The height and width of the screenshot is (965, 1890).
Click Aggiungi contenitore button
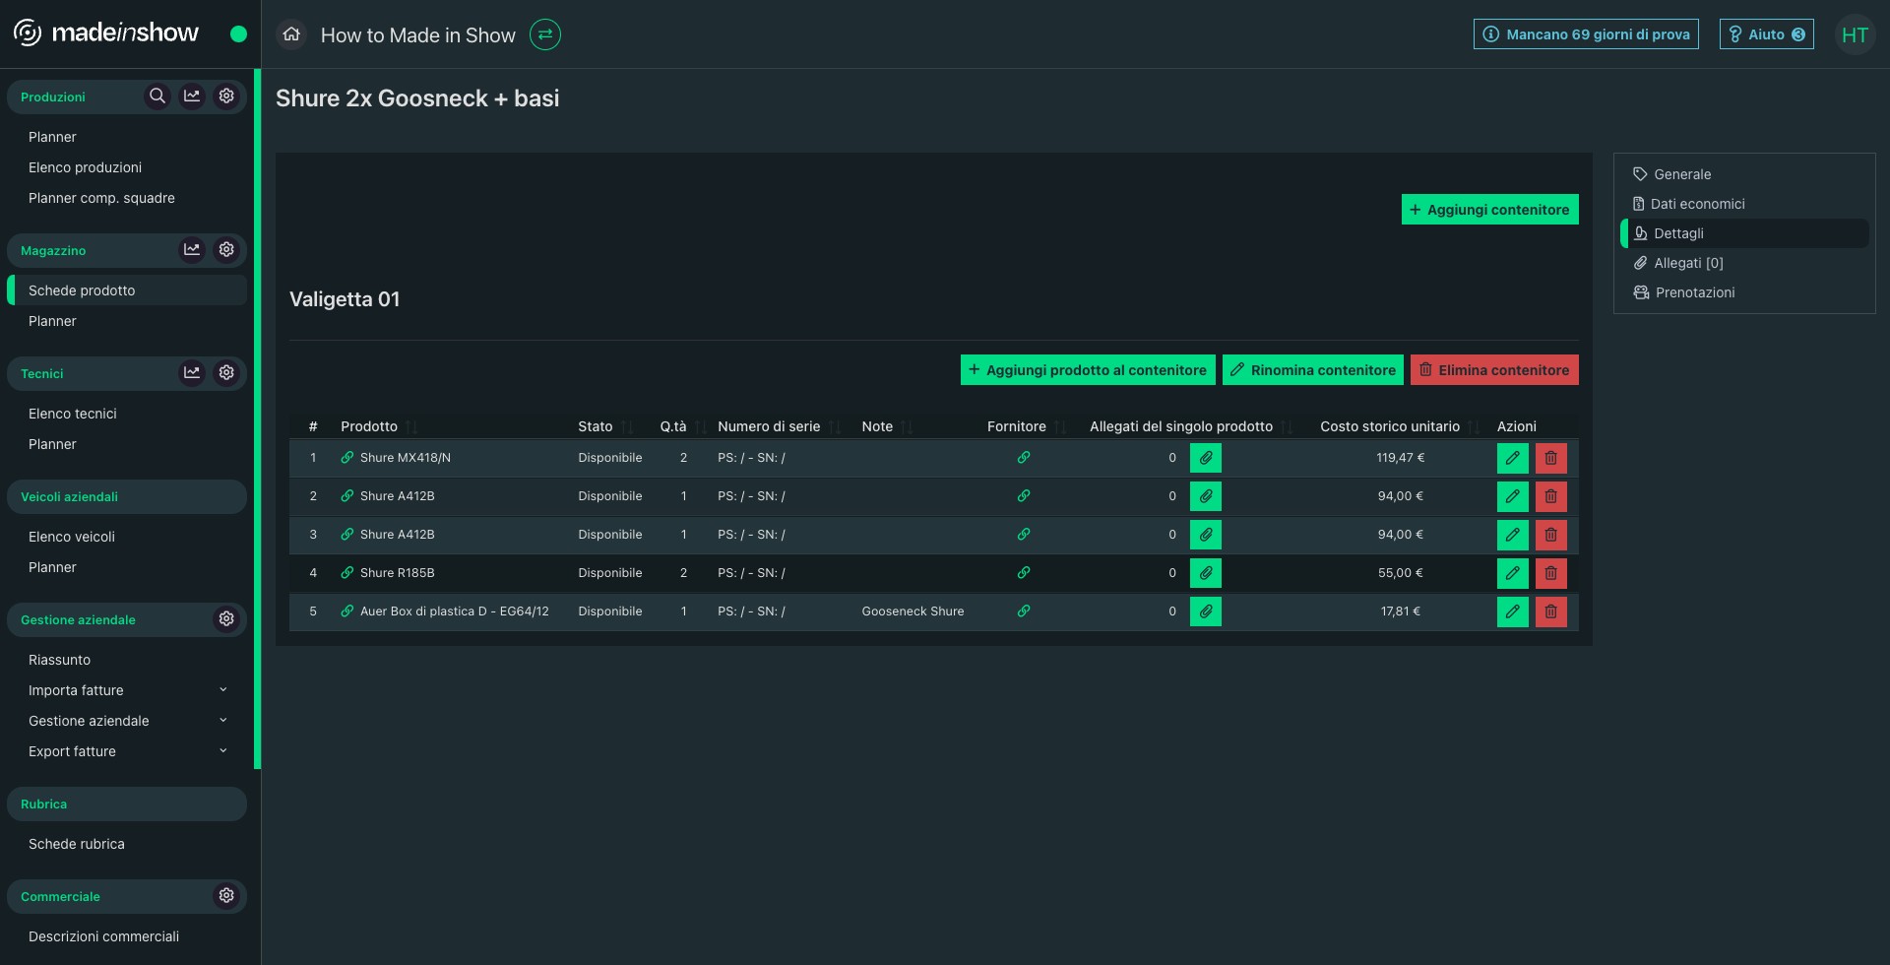coord(1490,209)
